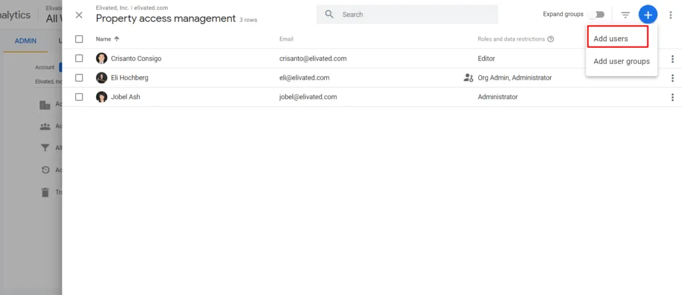Click the history icon in the Admin sidebar
The height and width of the screenshot is (295, 682).
[x=45, y=170]
